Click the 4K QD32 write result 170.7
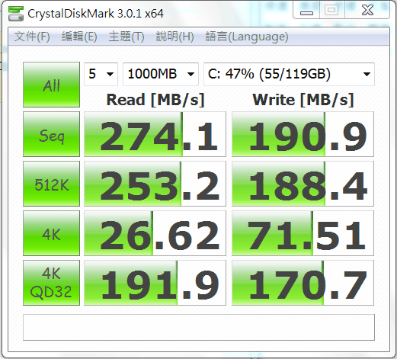 pos(303,283)
